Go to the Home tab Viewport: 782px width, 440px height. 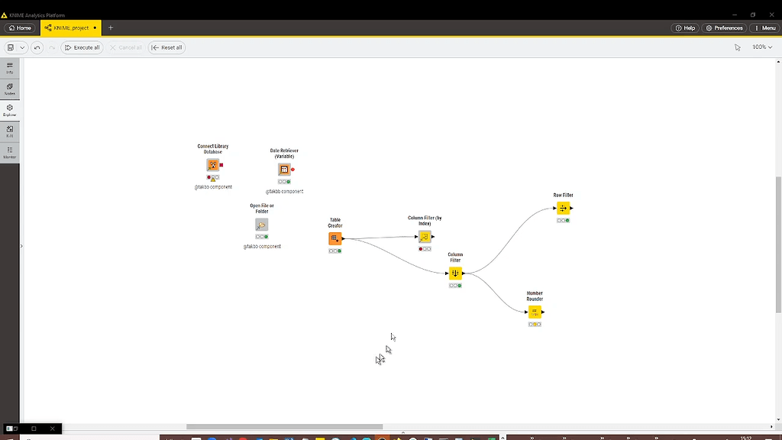19,27
